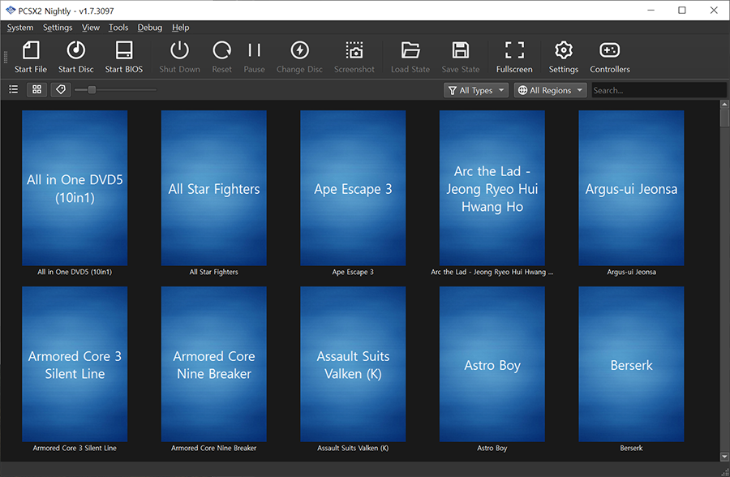This screenshot has height=477, width=730.
Task: Open the Settings gear icon
Action: 563,57
